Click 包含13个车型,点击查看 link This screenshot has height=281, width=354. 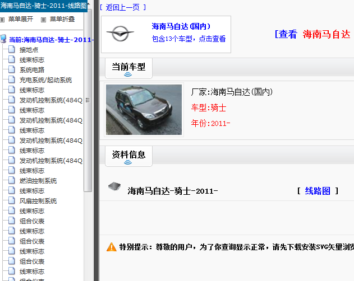pyautogui.click(x=189, y=39)
